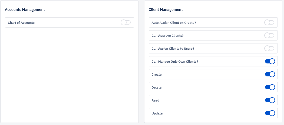This screenshot has width=284, height=125.
Task: Click the Can Approve Clients? label
Action: (167, 36)
